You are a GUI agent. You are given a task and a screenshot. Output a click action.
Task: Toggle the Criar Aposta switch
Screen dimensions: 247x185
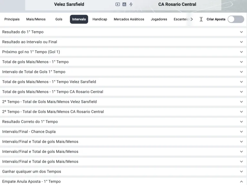(236, 19)
